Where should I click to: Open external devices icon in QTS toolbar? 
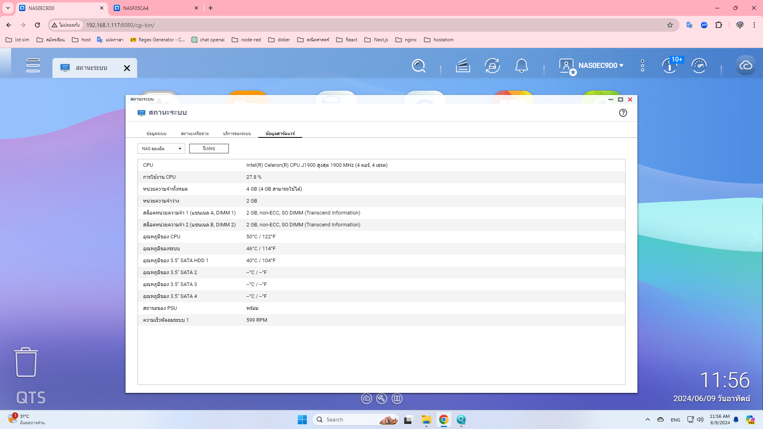click(492, 66)
